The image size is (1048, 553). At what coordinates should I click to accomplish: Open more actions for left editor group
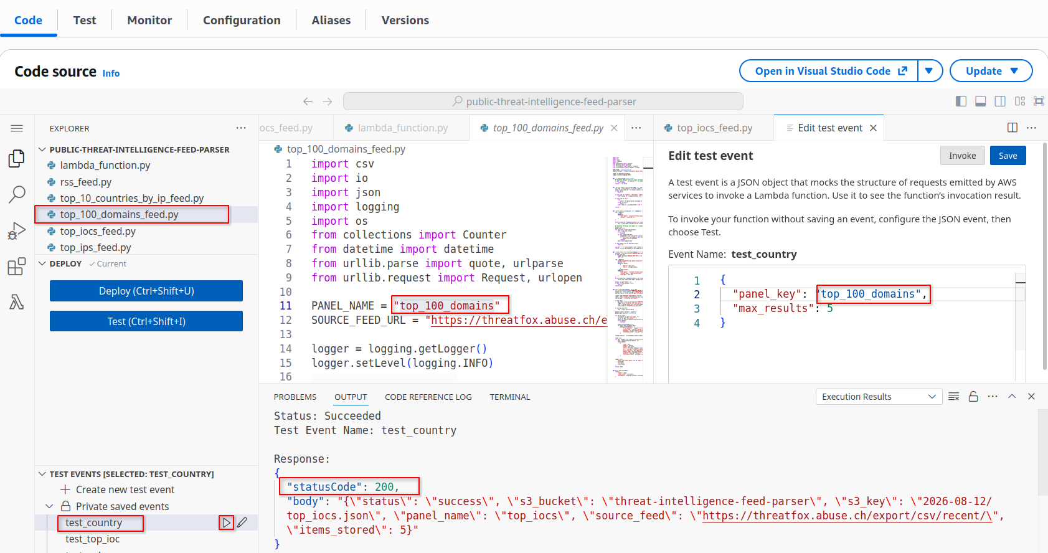[x=636, y=128]
